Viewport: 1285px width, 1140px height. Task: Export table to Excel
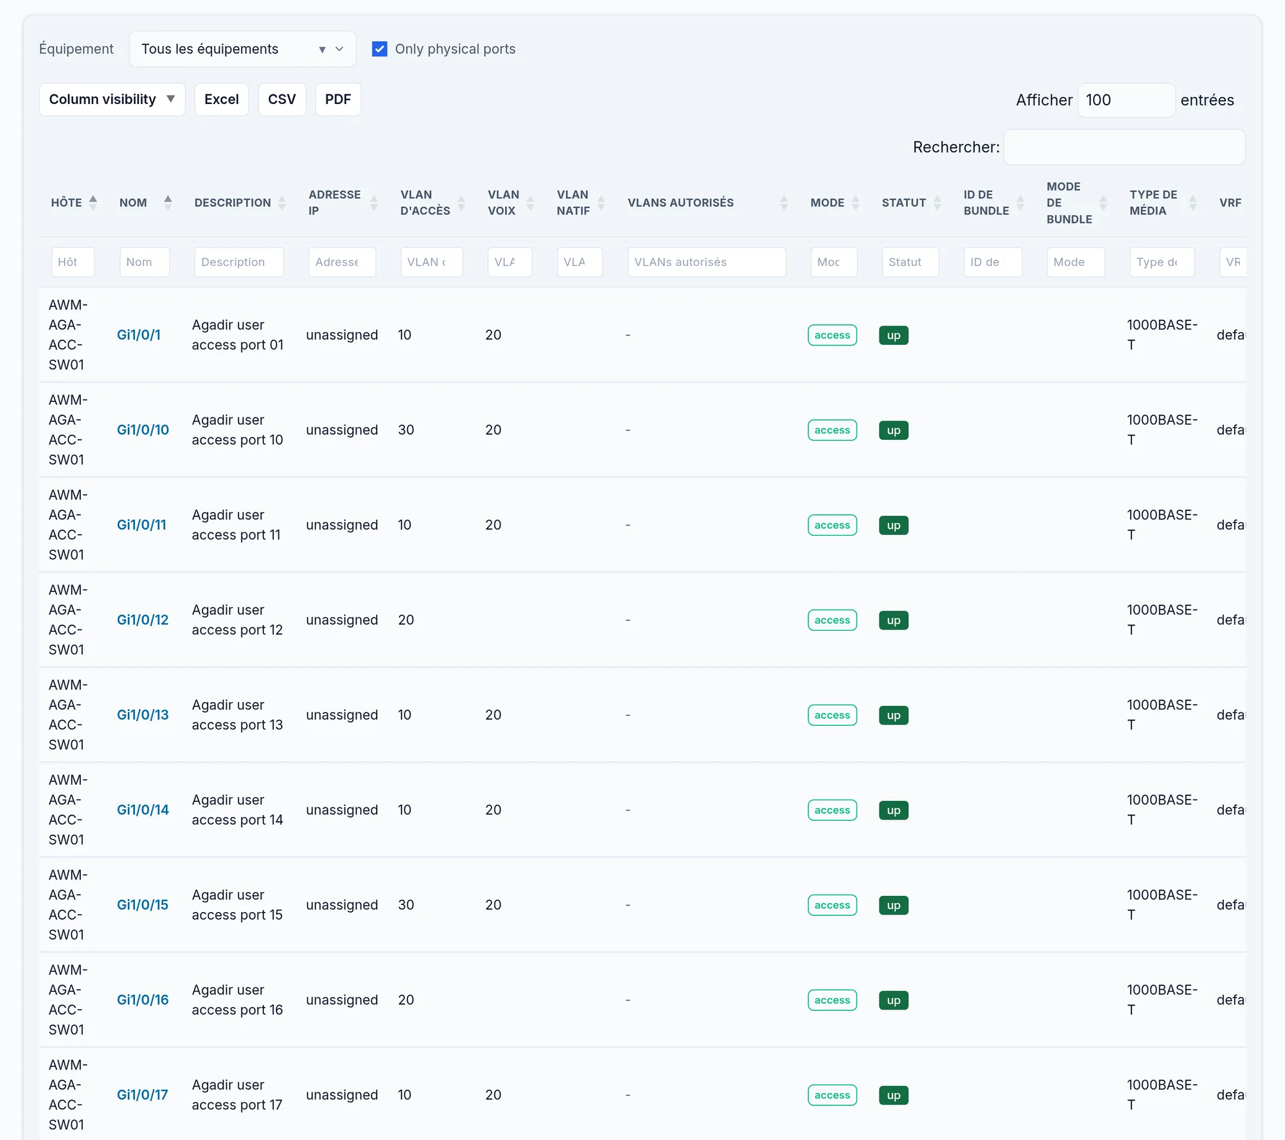click(x=222, y=100)
